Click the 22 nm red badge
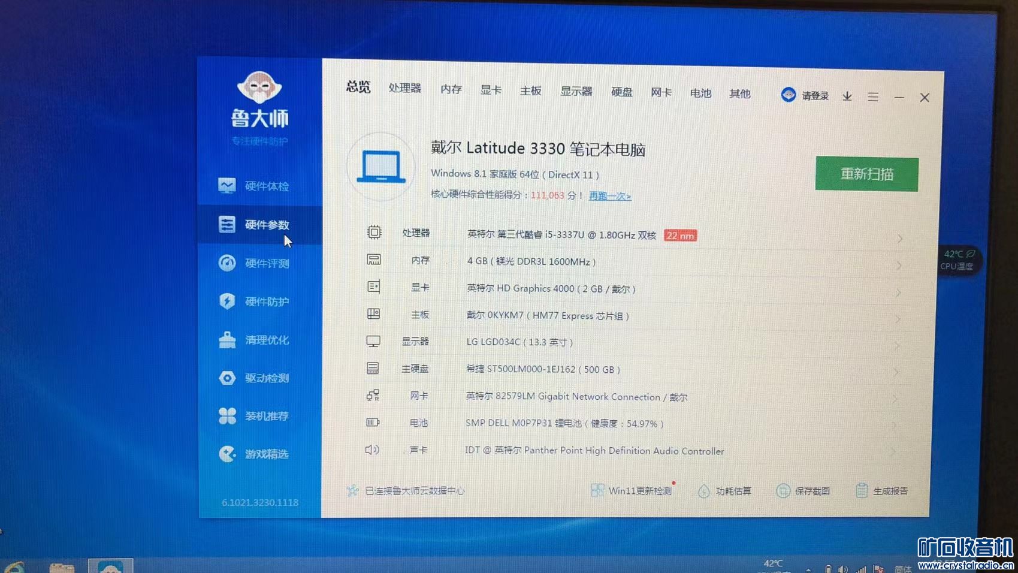1018x573 pixels. point(680,236)
